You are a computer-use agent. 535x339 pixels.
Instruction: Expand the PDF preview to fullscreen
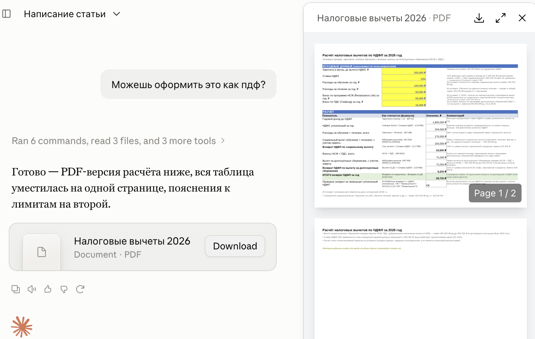pyautogui.click(x=501, y=18)
